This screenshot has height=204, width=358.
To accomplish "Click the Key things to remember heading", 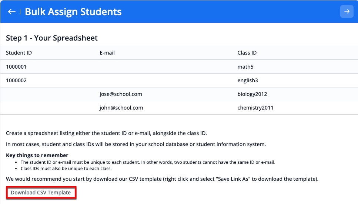I will click(x=37, y=155).
